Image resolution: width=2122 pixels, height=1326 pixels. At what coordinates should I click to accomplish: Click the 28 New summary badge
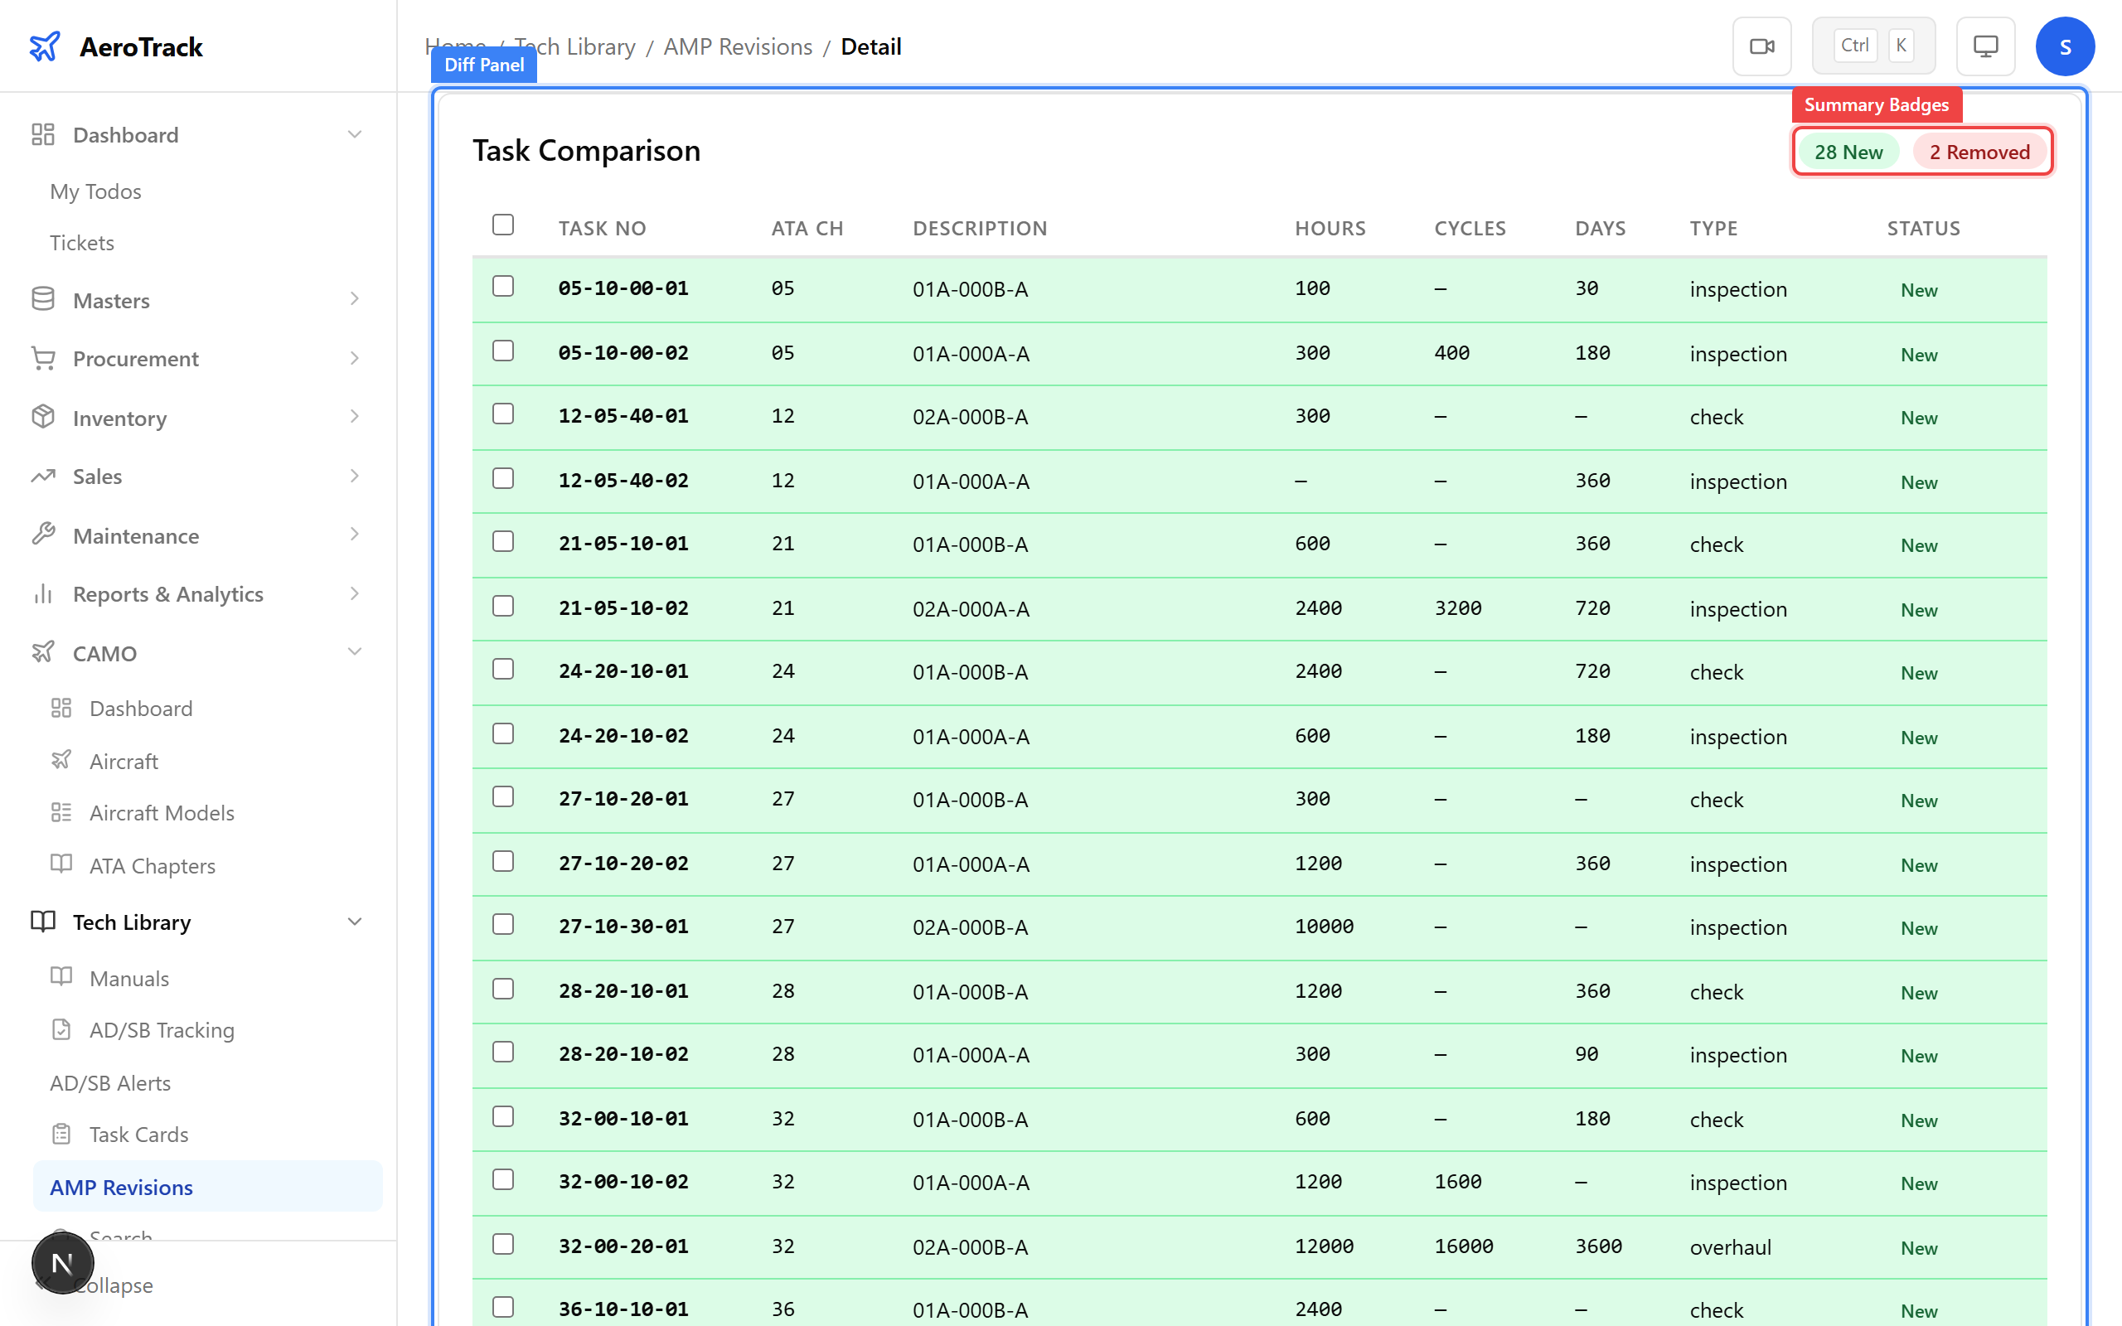click(x=1848, y=152)
